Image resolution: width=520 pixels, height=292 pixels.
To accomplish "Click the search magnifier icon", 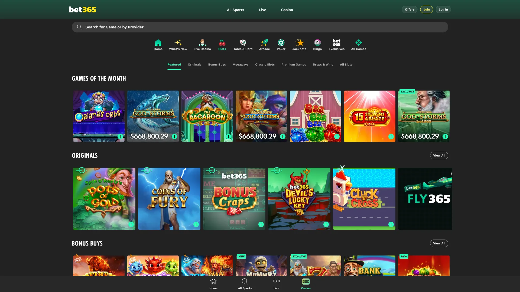I will (79, 27).
